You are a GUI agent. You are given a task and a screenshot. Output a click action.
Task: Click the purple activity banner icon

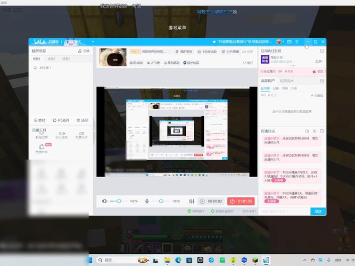[x=265, y=59]
